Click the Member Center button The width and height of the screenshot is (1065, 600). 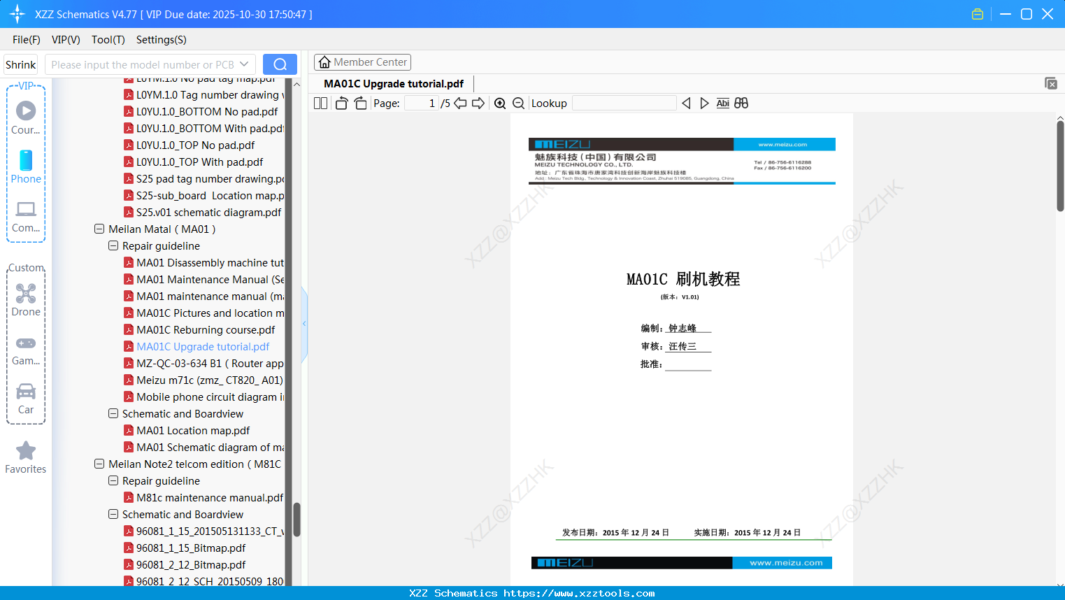[362, 62]
